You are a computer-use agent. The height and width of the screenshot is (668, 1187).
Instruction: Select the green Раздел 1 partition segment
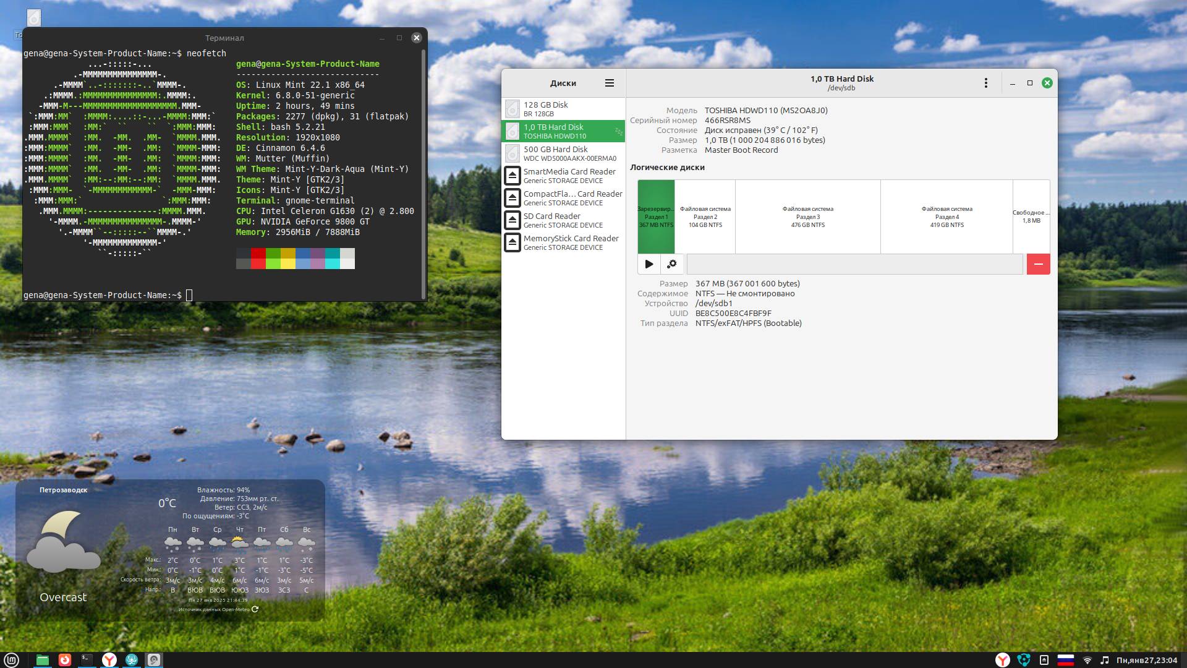[x=657, y=216]
